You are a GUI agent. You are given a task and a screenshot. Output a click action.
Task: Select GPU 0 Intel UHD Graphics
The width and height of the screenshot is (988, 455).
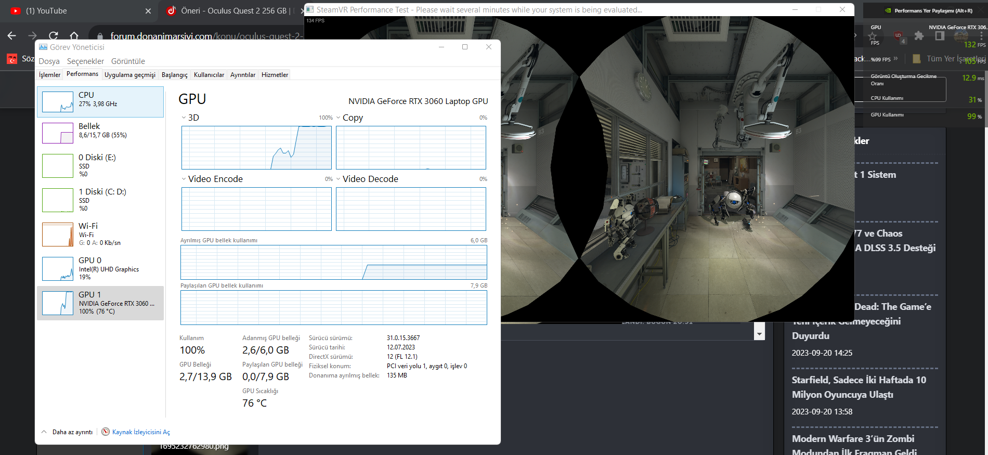coord(100,268)
